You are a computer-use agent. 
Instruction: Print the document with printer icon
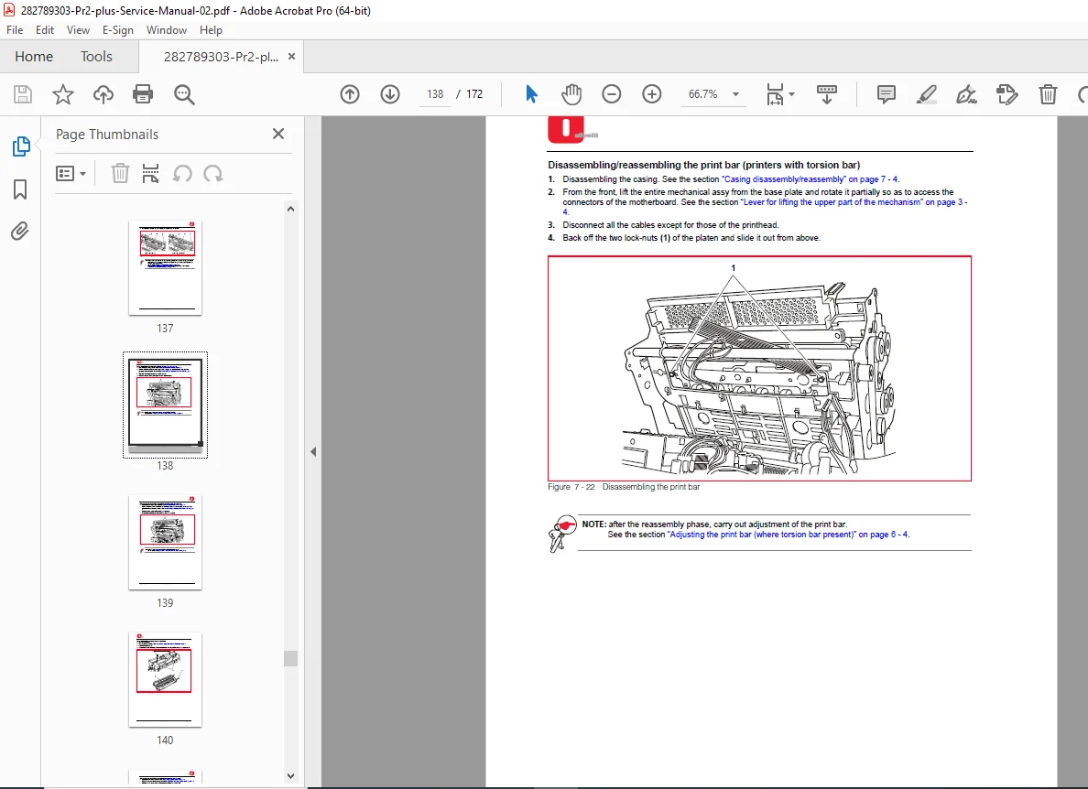143,94
